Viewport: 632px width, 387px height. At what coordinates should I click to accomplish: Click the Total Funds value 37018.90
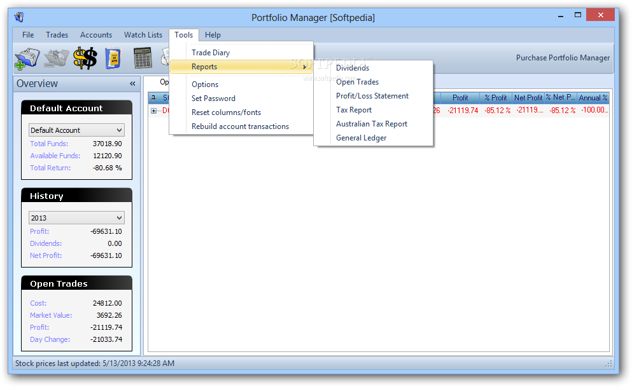click(107, 144)
